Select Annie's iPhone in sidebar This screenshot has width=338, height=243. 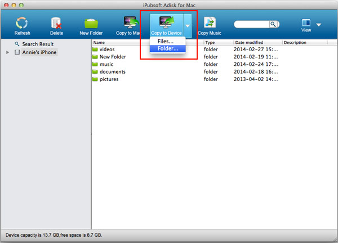39,52
